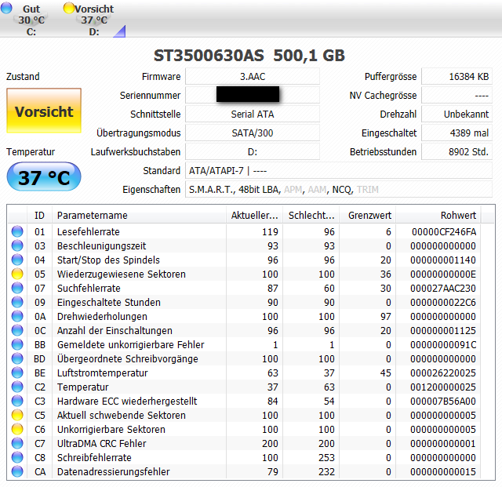Click status orb of Drehwiederholungen row
The image size is (502, 487).
tap(17, 316)
